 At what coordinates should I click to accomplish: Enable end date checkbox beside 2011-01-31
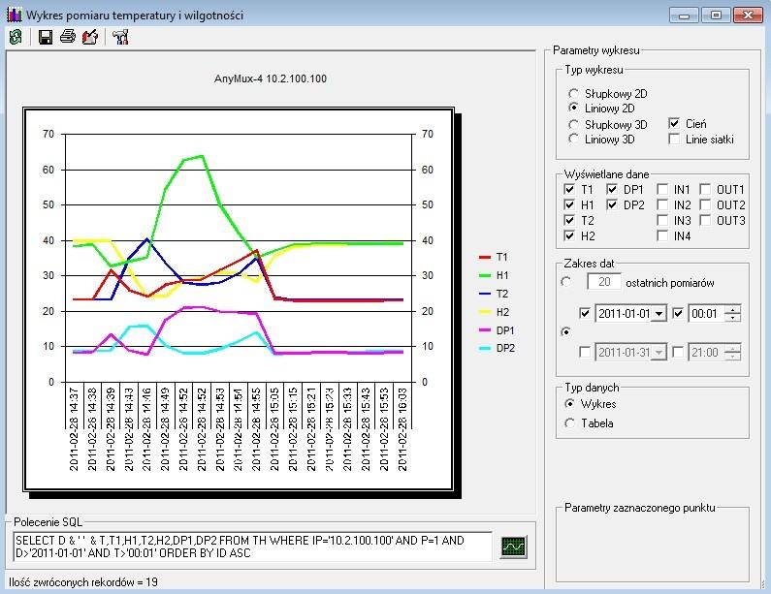(x=585, y=352)
